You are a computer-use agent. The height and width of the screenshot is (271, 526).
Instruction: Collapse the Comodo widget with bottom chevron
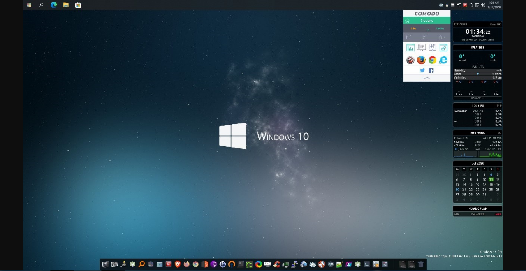pos(427,78)
